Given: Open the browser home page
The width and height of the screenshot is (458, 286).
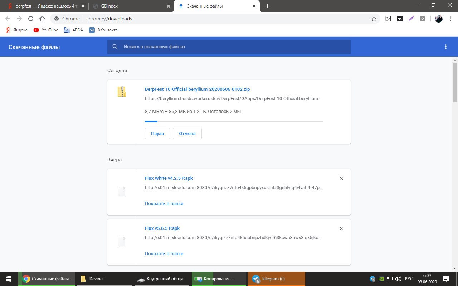Looking at the screenshot, I should pos(42,19).
